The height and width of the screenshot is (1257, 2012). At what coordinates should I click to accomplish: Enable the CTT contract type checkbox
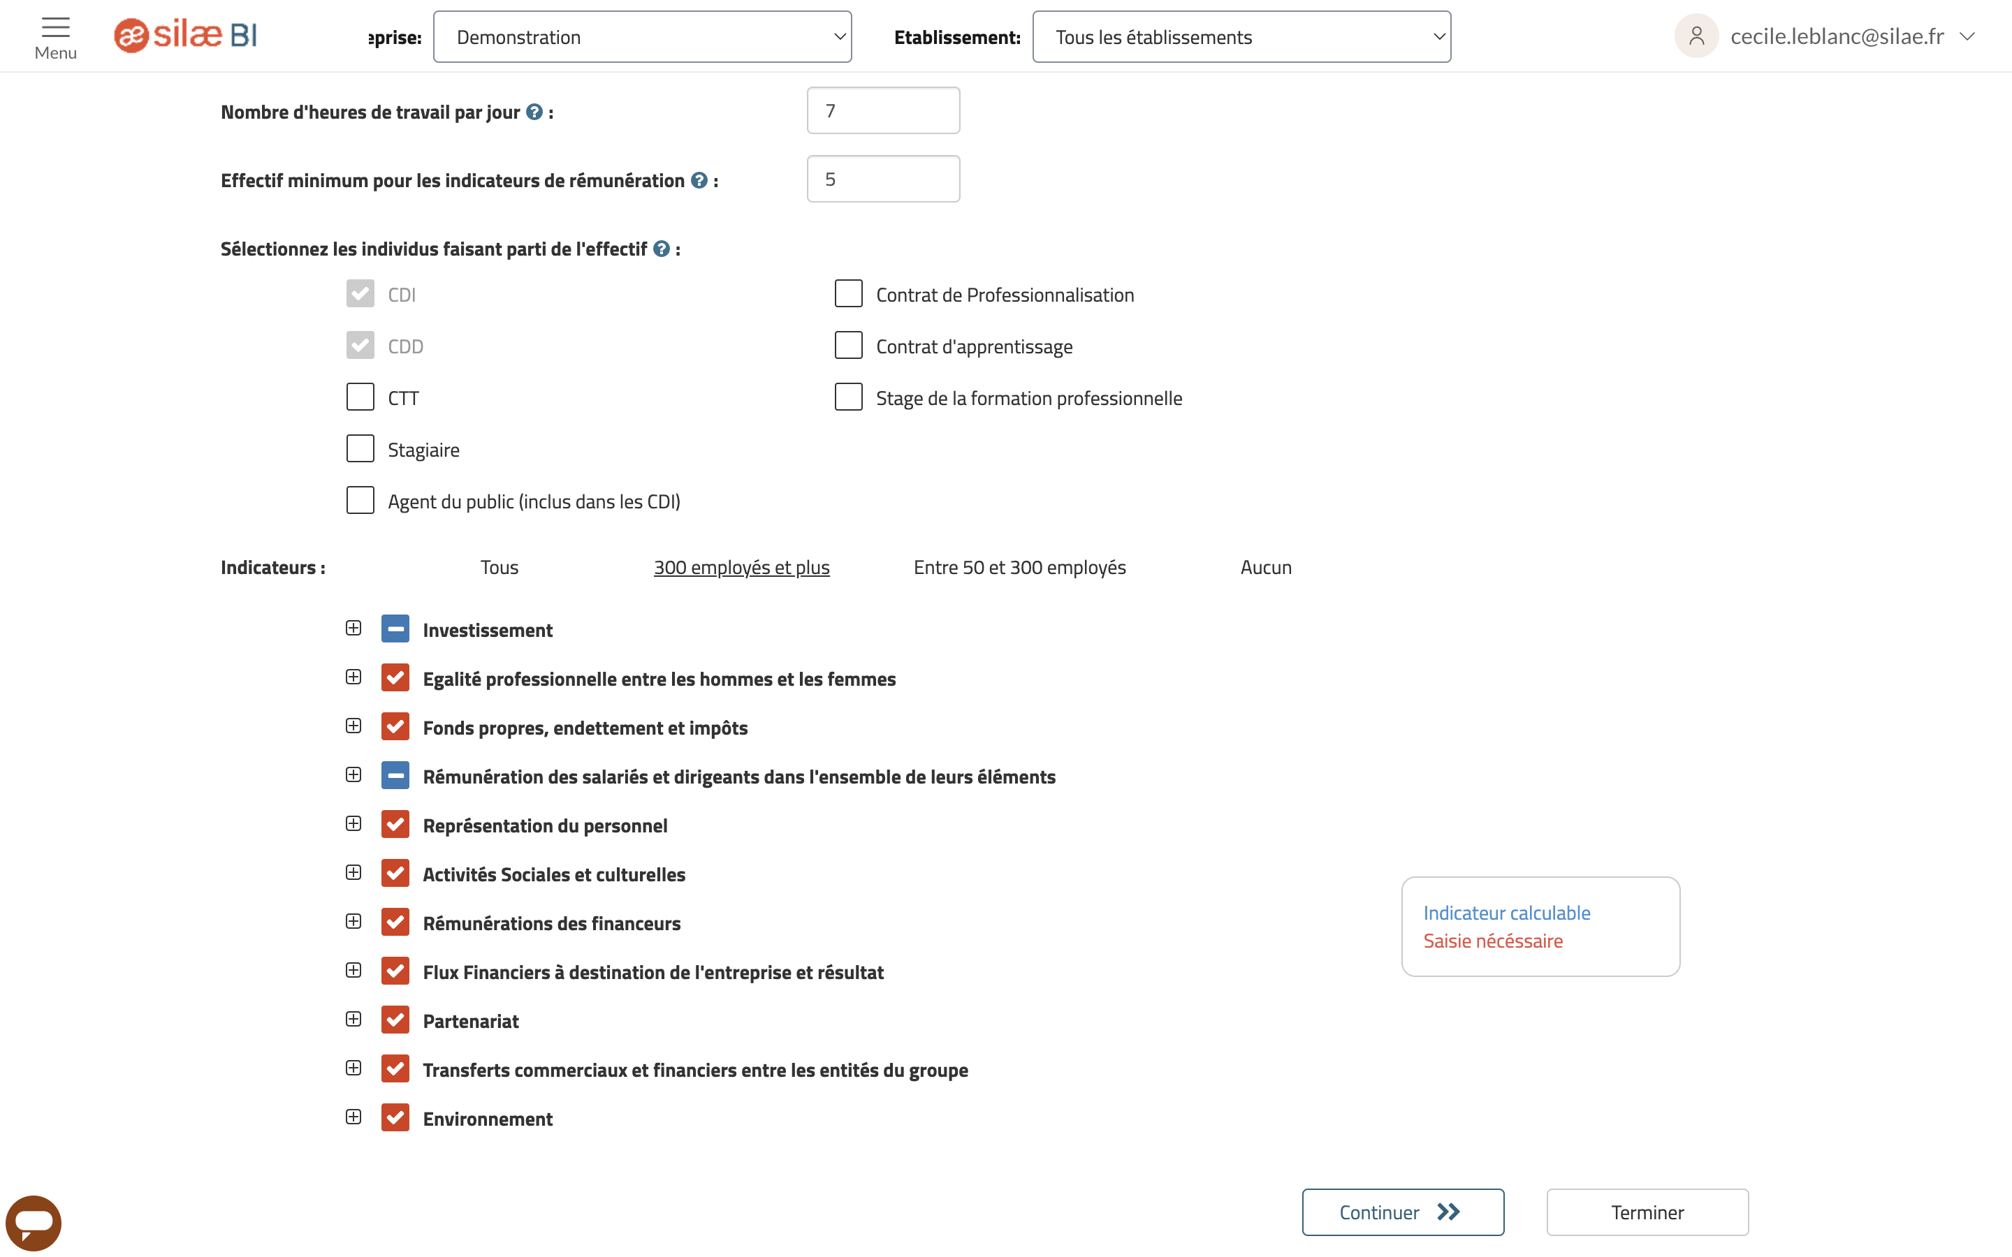(359, 397)
